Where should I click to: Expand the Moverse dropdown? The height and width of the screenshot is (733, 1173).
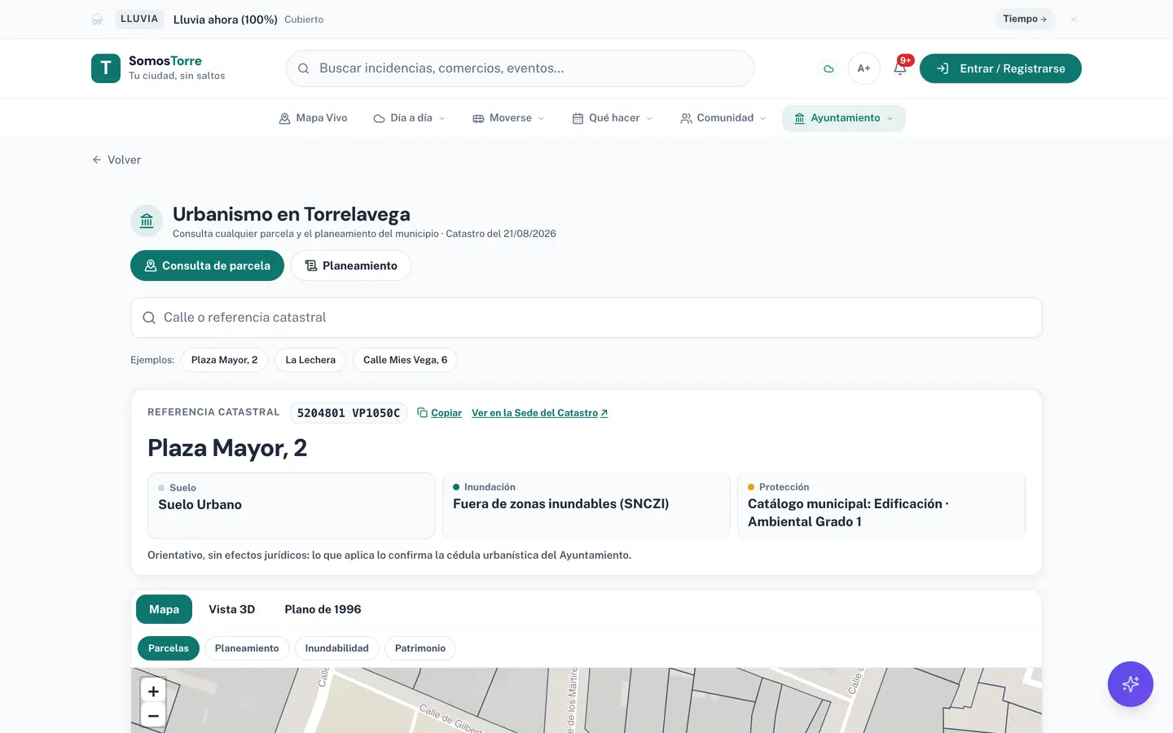(x=508, y=118)
